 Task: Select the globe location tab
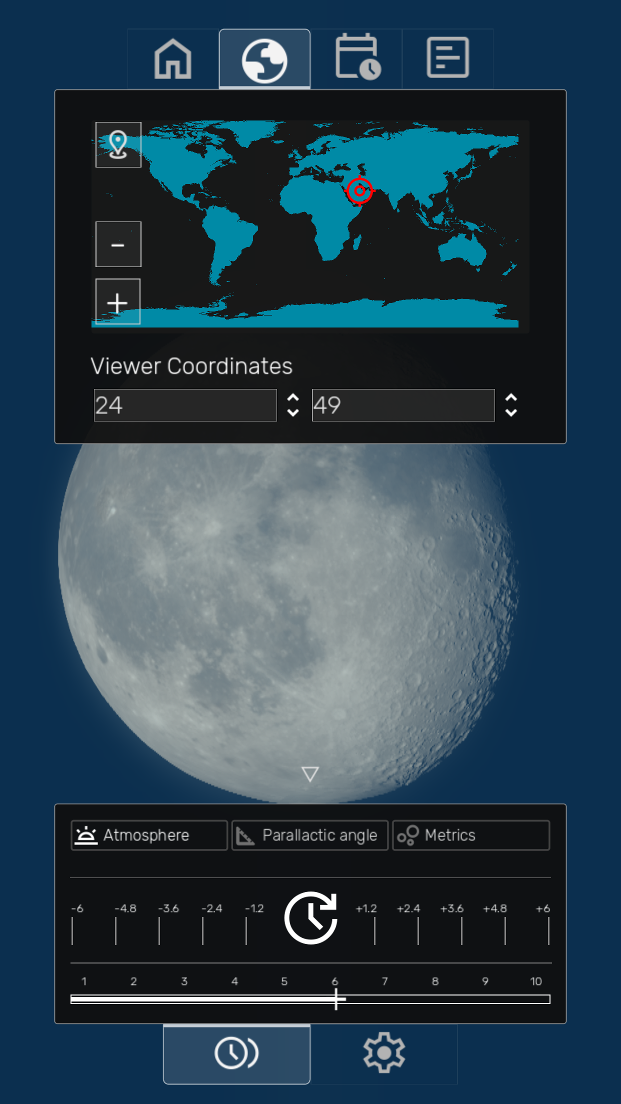(264, 59)
